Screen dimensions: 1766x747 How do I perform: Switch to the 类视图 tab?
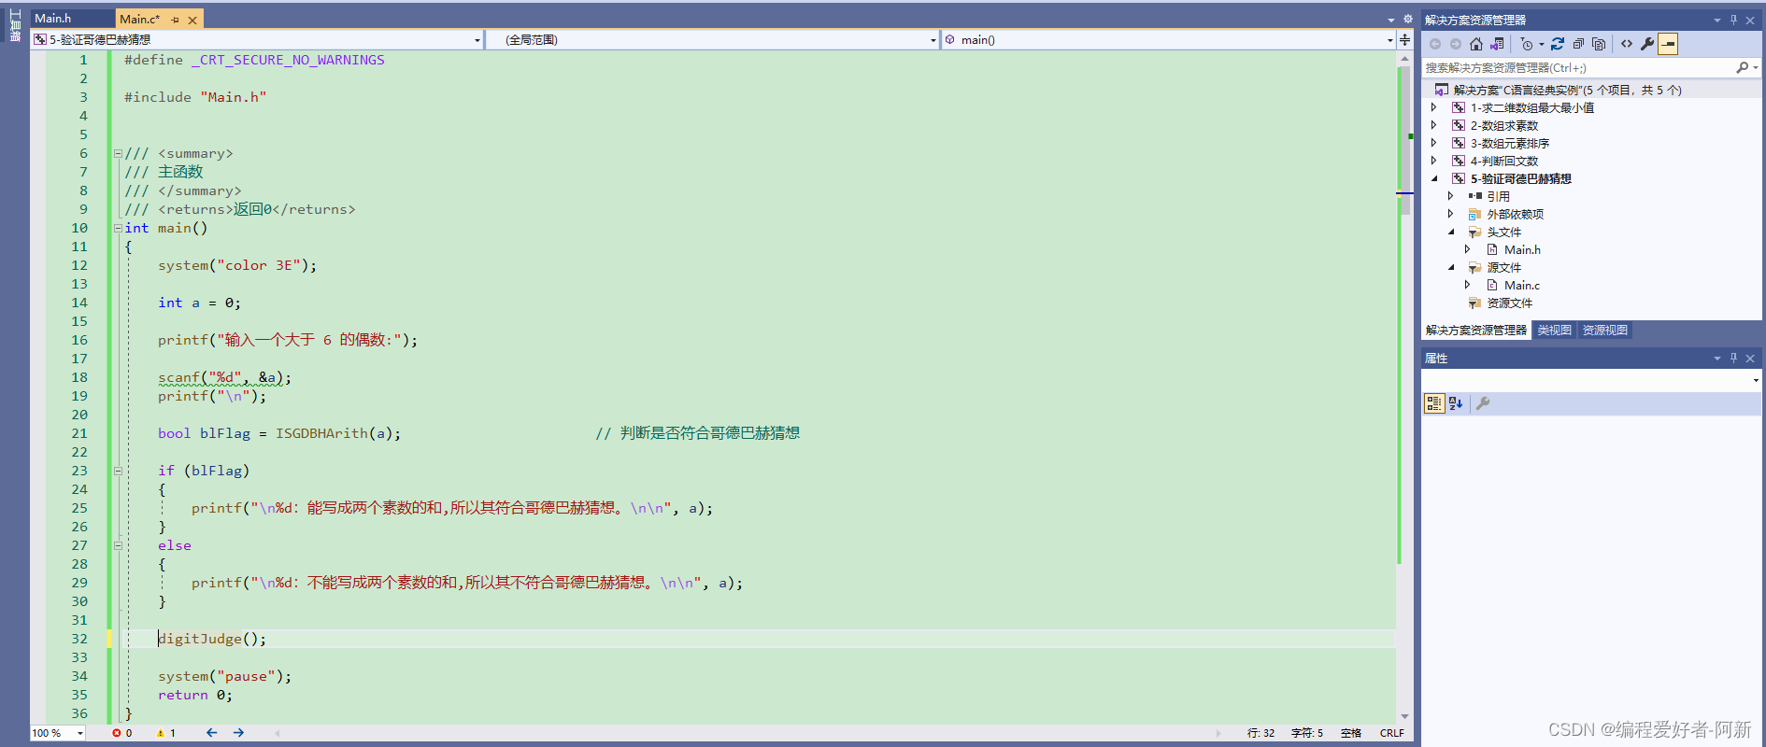pyautogui.click(x=1554, y=331)
